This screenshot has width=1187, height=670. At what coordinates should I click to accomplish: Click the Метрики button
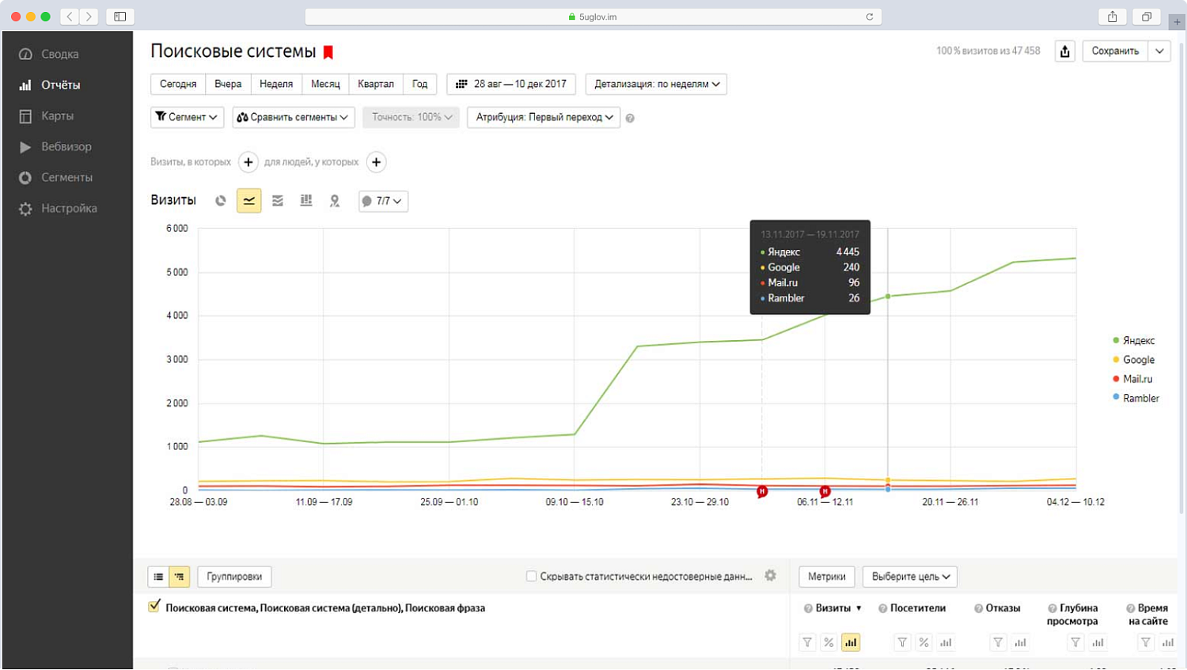(826, 577)
